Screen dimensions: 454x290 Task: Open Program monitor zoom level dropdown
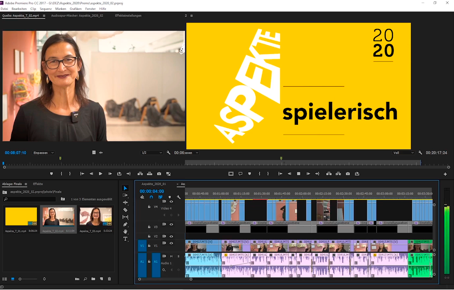(192, 153)
